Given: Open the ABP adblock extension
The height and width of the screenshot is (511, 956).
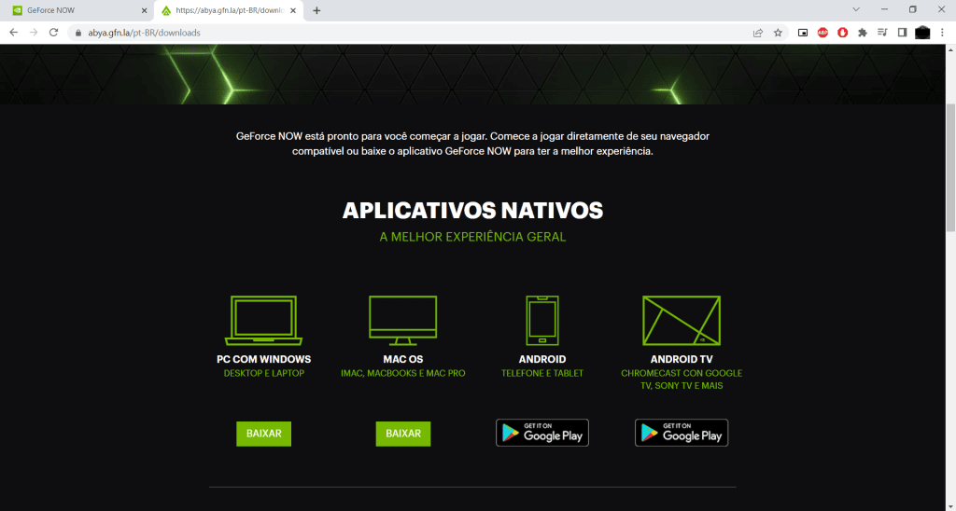Looking at the screenshot, I should pyautogui.click(x=823, y=33).
